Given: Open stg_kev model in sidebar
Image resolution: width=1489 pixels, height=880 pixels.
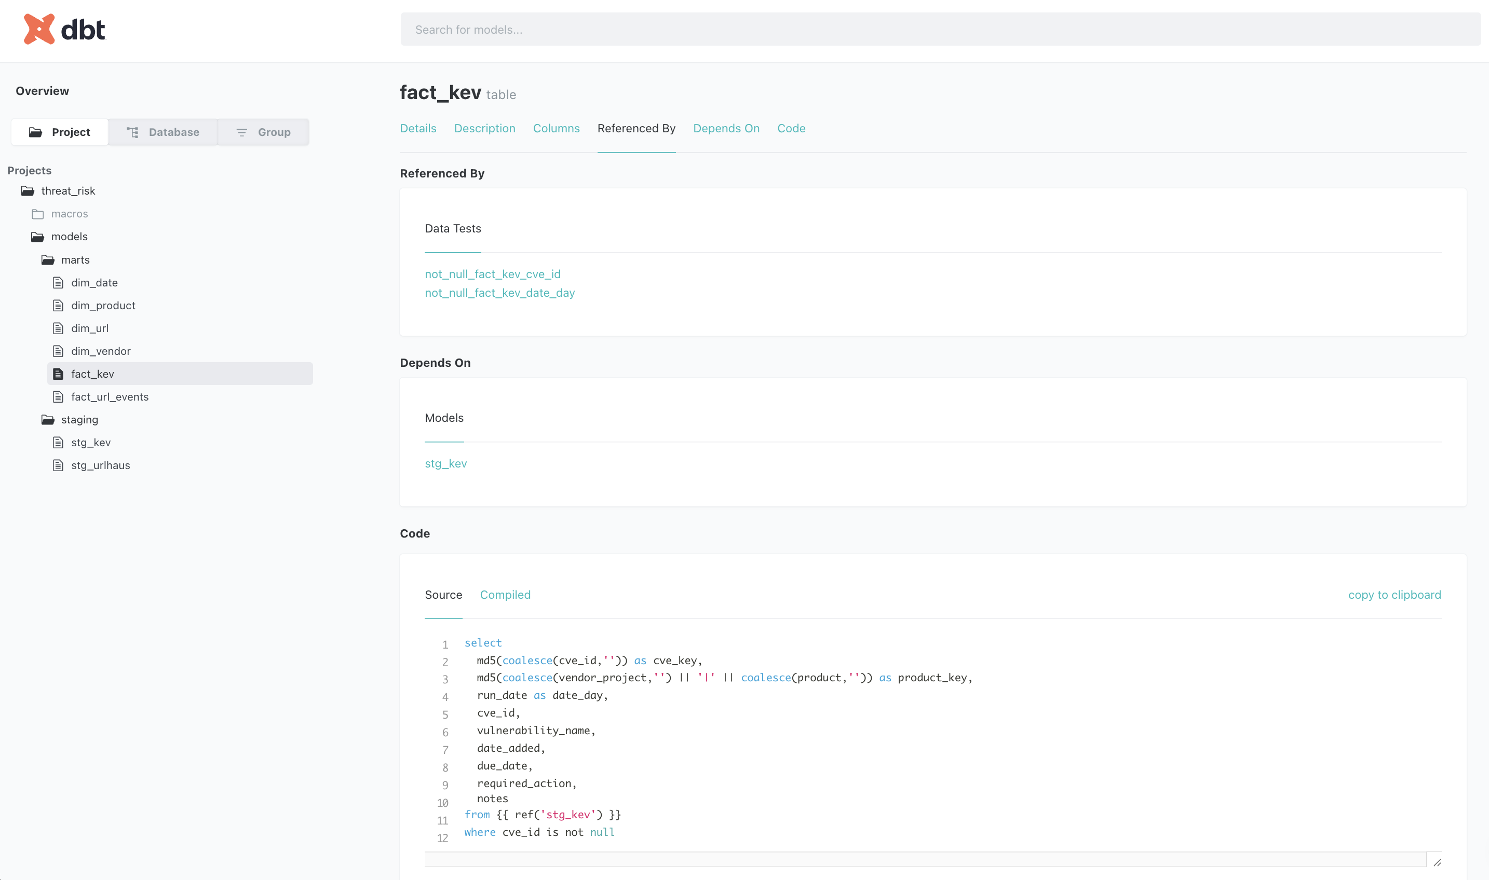Looking at the screenshot, I should 91,443.
